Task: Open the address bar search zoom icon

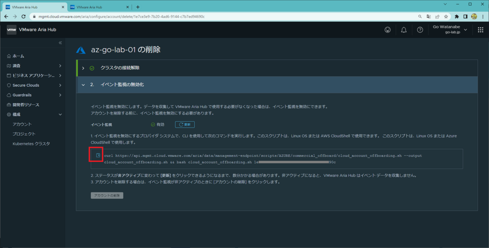Action: click(x=420, y=17)
